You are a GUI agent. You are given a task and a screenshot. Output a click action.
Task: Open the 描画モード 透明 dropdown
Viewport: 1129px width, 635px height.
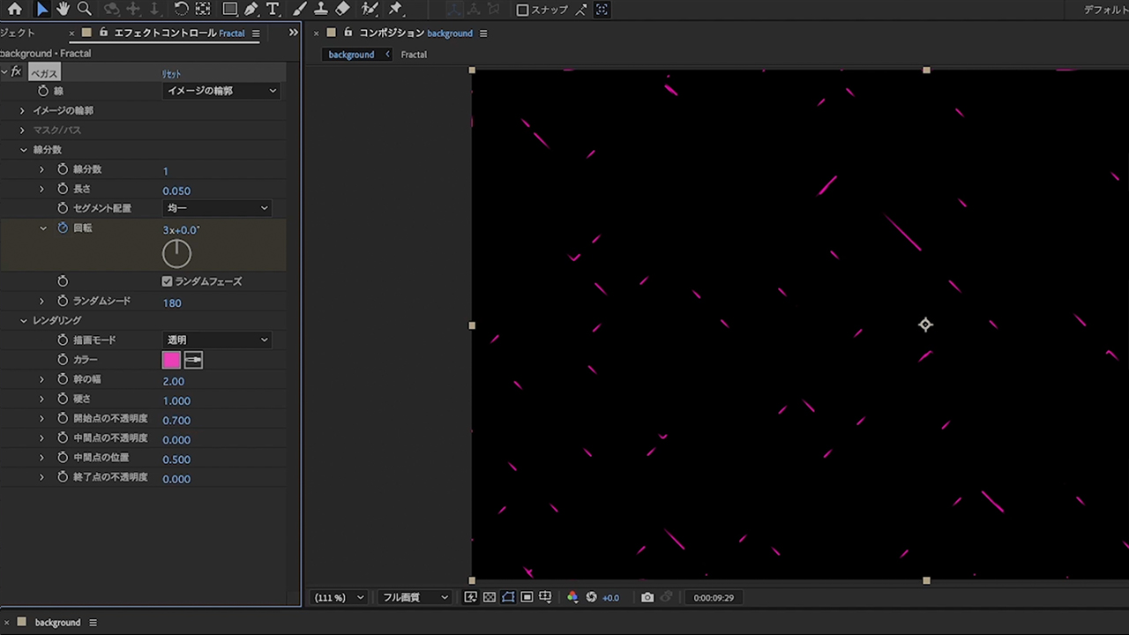pyautogui.click(x=217, y=340)
